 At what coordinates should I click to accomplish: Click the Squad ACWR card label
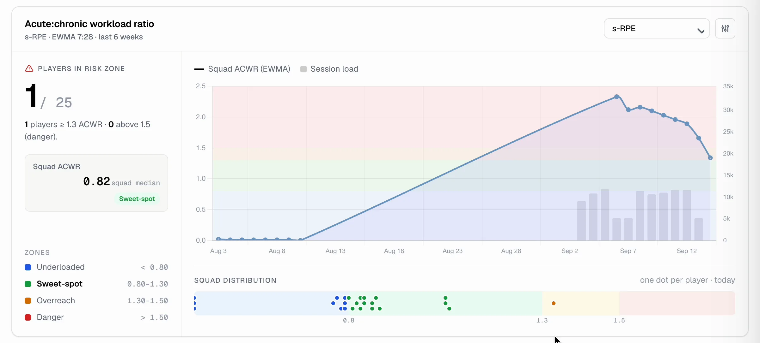coord(57,167)
